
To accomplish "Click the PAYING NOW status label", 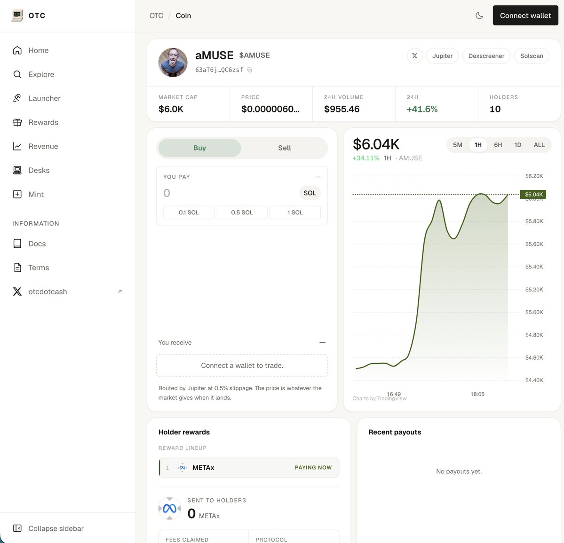I will pyautogui.click(x=313, y=467).
